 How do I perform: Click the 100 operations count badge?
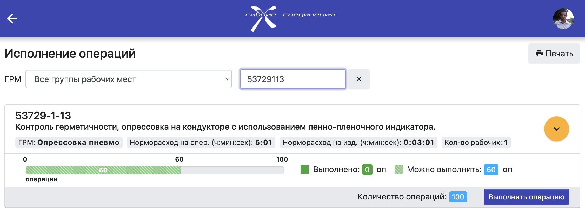pos(458,197)
